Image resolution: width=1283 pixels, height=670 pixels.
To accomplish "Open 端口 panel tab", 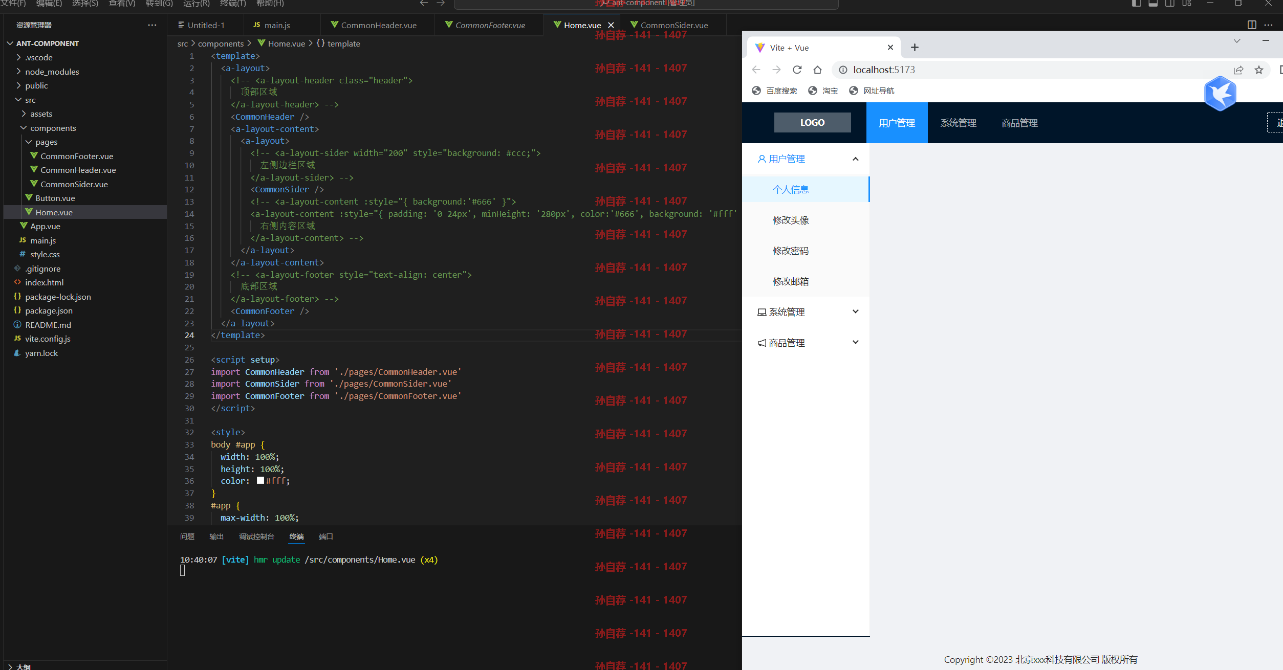I will pyautogui.click(x=326, y=537).
